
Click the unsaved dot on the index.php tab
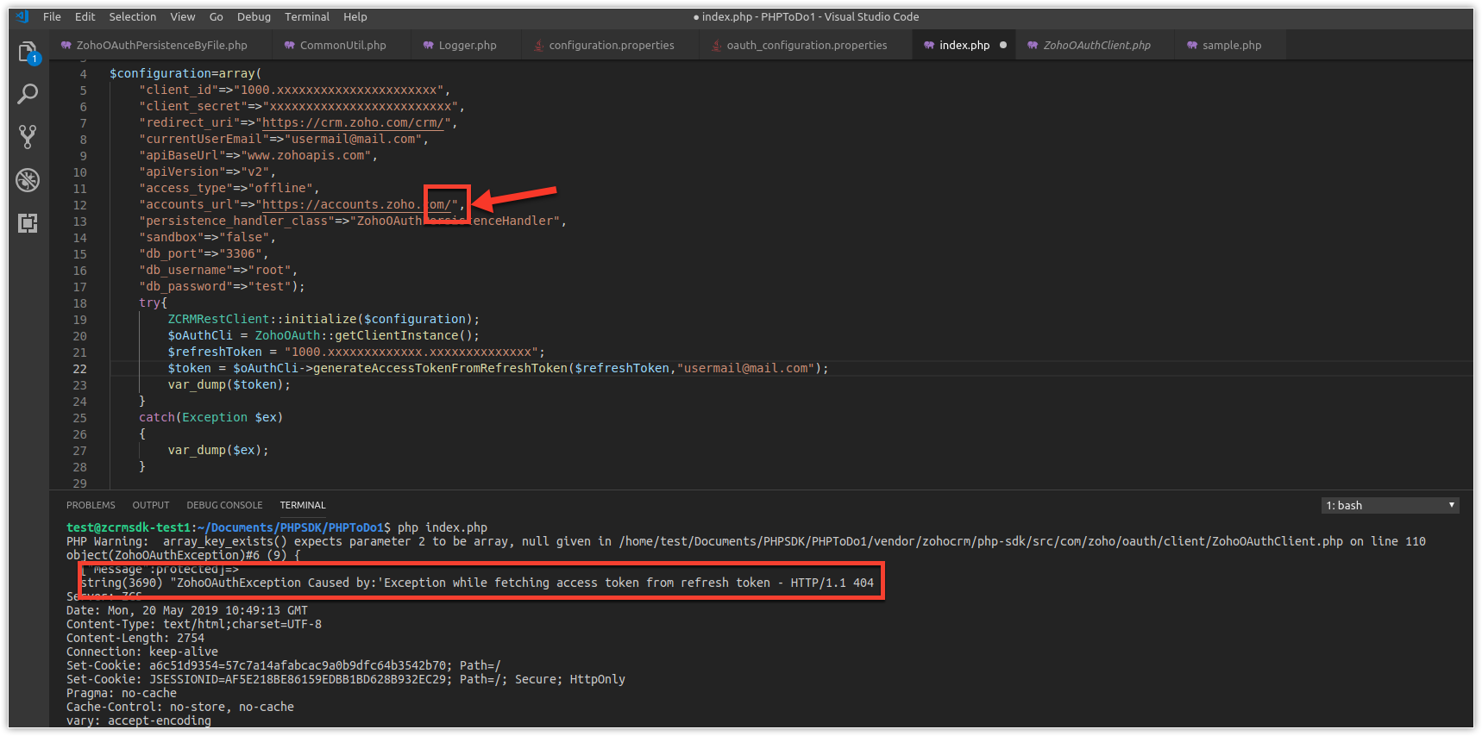(x=1003, y=45)
